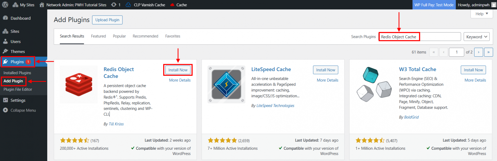Click 'Last Updated: 2 weeks ago' text

point(168,140)
